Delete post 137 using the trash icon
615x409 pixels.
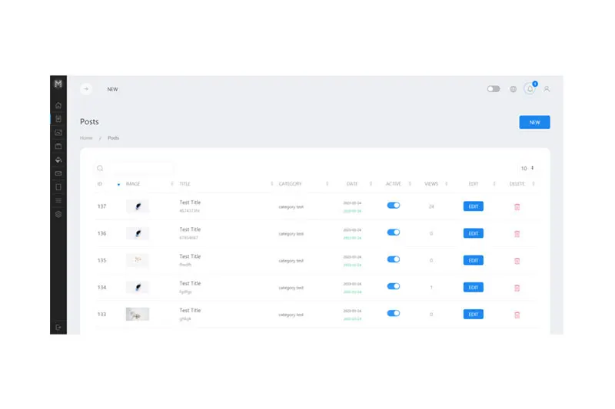tap(517, 206)
